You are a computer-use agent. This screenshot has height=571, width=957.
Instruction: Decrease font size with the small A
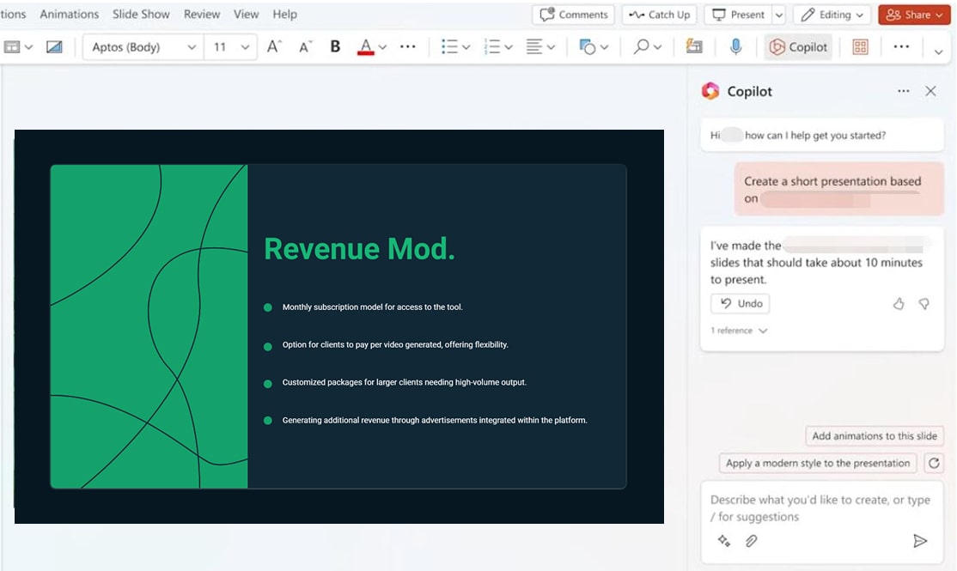click(x=305, y=47)
